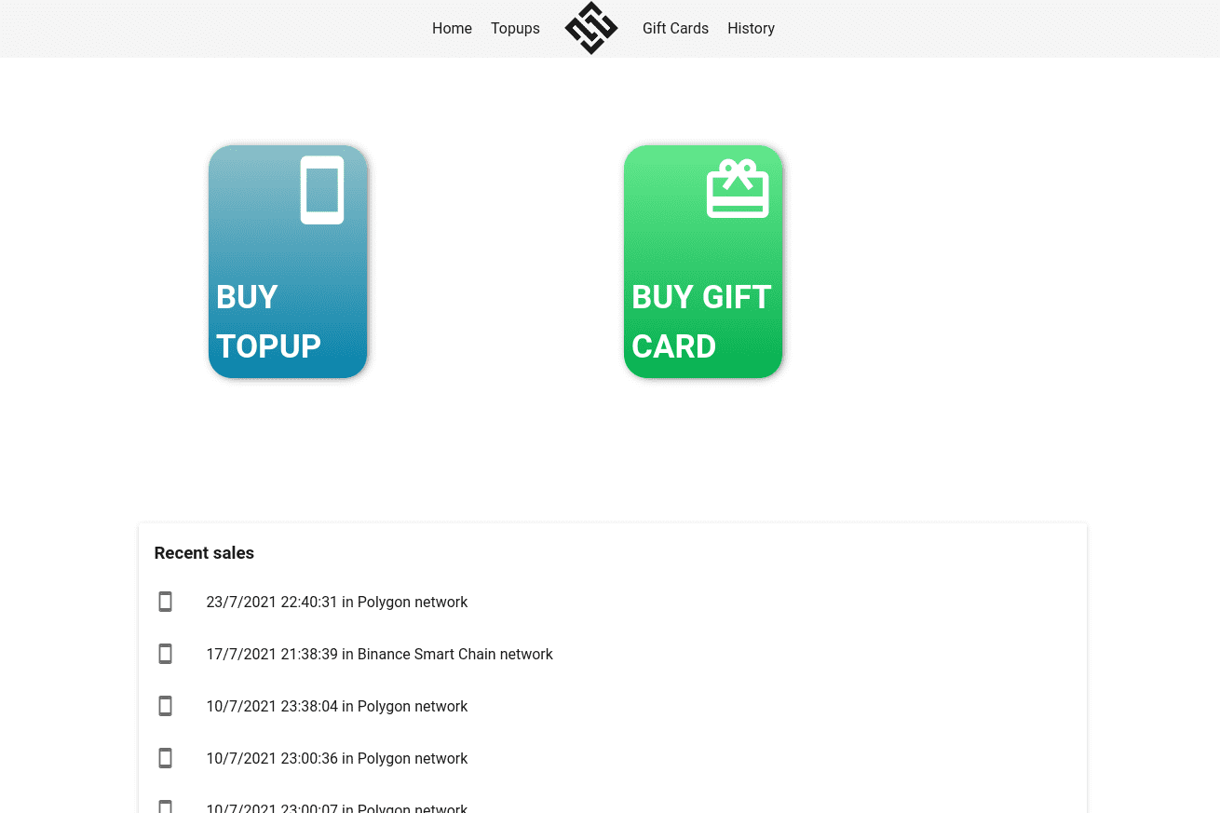Click the phone icon next to the 23:00:36 Polygon sale

coord(165,758)
